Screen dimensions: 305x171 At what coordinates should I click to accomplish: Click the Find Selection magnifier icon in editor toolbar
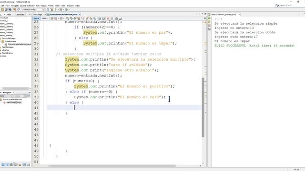click(67, 19)
